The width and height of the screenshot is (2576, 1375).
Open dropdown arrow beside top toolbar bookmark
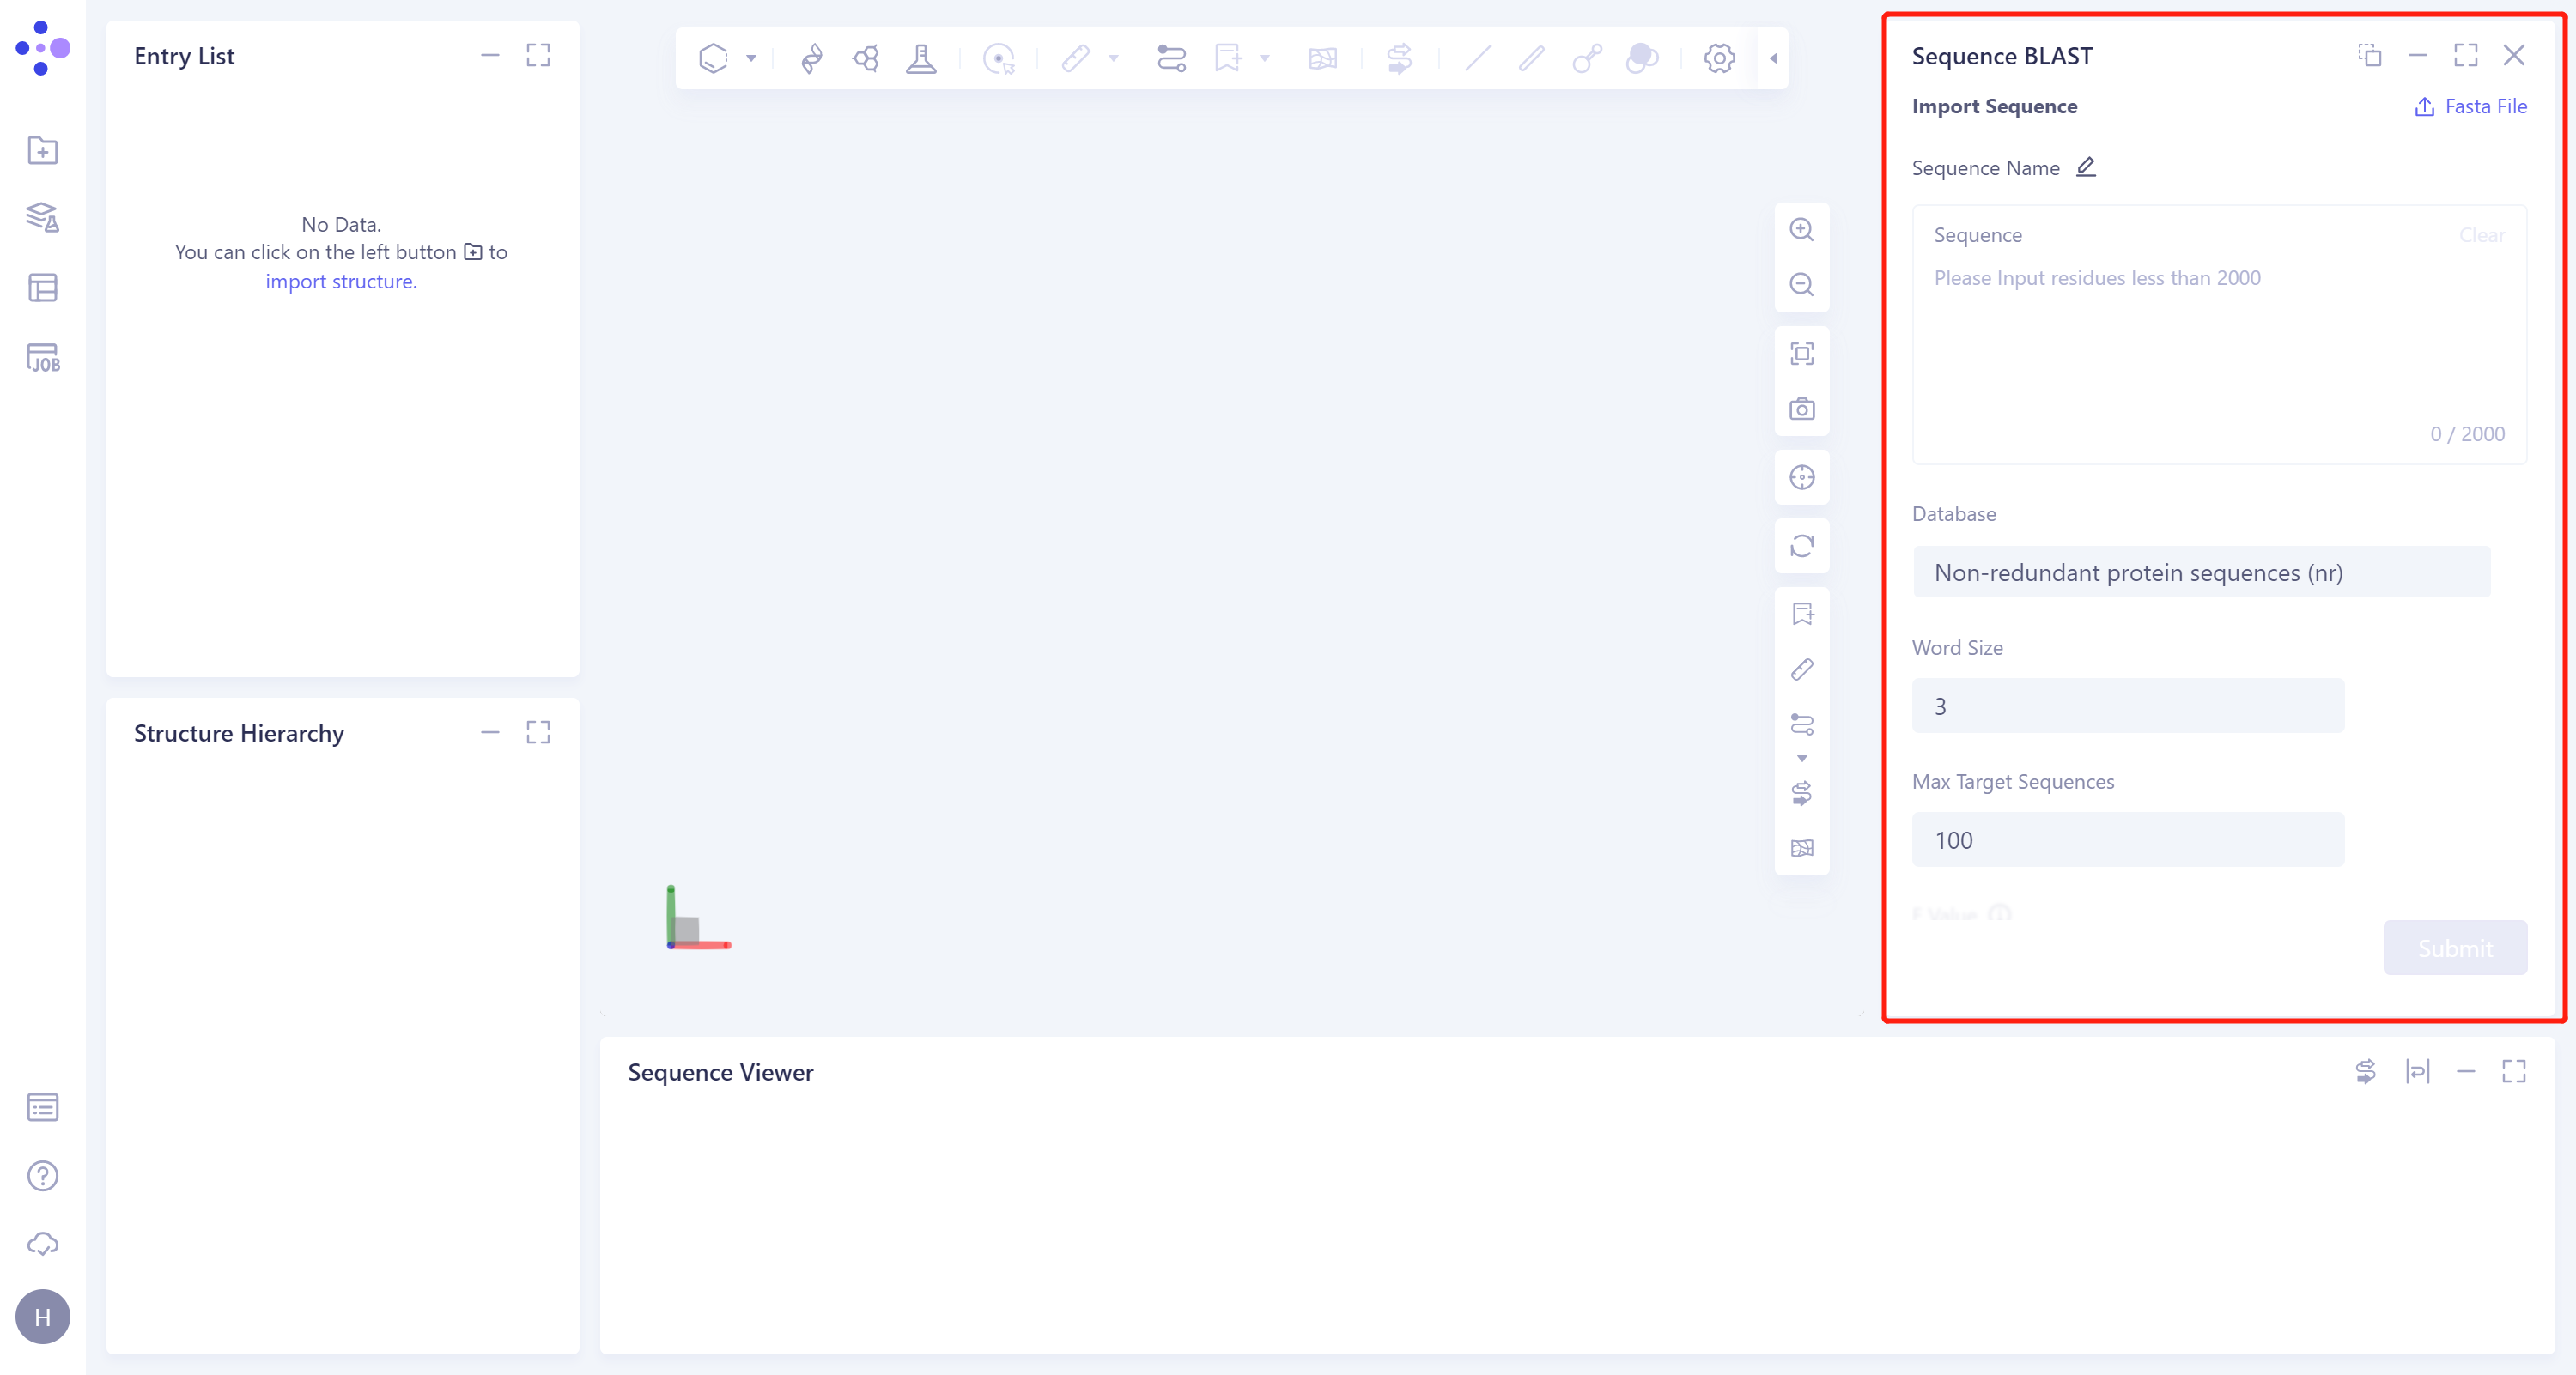[x=1264, y=58]
